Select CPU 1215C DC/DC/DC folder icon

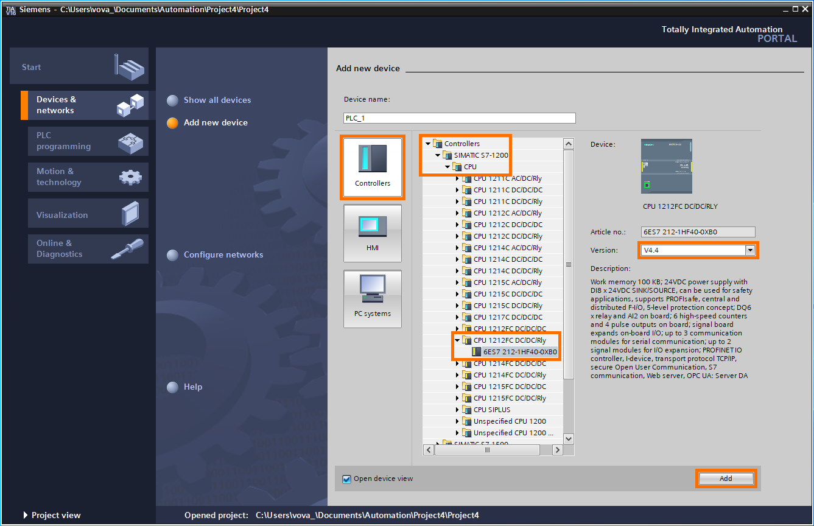click(466, 294)
